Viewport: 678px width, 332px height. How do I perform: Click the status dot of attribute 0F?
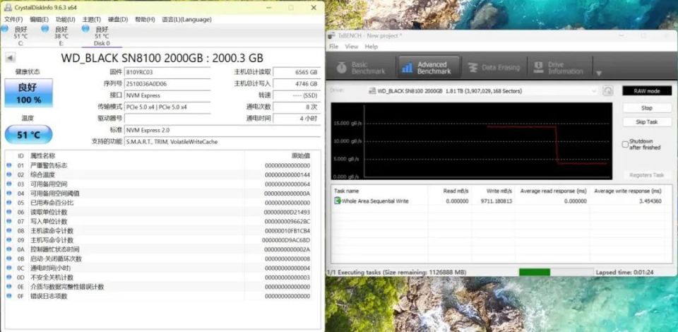pos(8,296)
